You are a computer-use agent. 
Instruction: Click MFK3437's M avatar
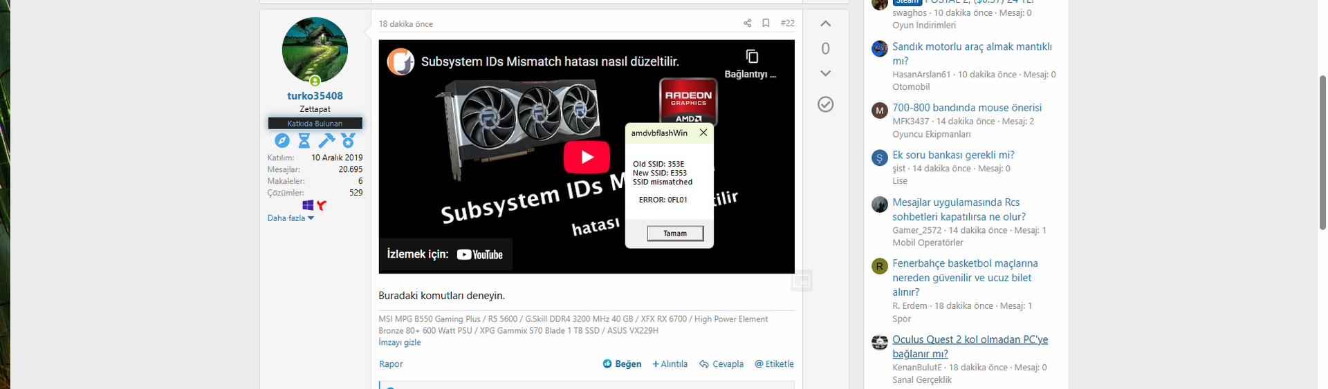879,111
